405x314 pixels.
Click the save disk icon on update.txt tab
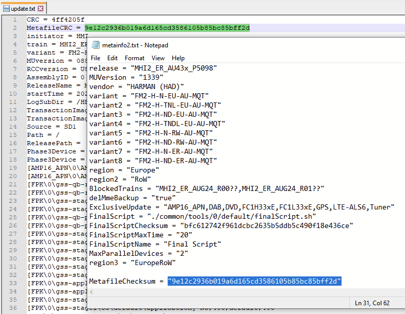click(6, 9)
